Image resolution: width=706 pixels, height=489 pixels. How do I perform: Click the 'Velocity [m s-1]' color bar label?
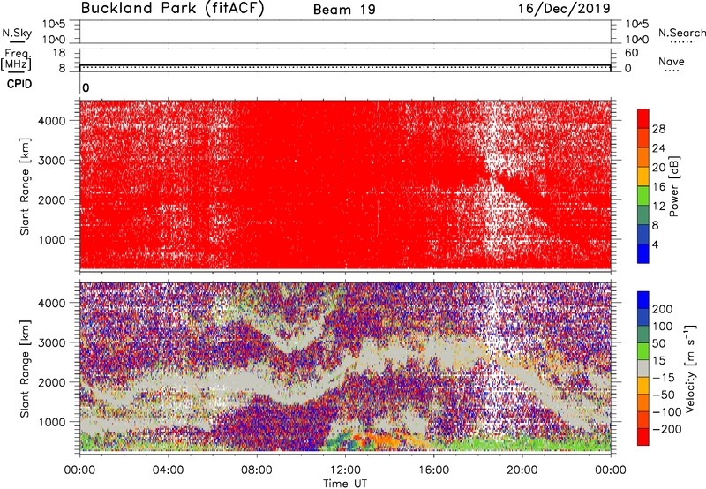coord(691,368)
